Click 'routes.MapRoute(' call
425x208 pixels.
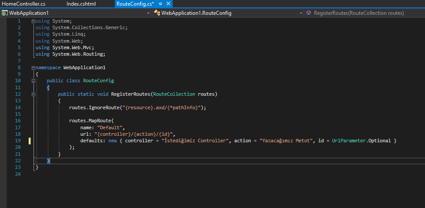(92, 121)
